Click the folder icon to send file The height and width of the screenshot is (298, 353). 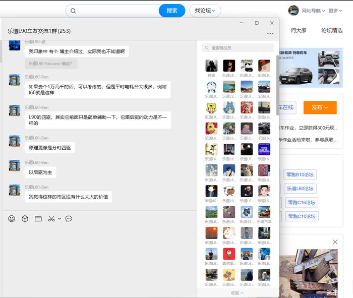click(38, 219)
